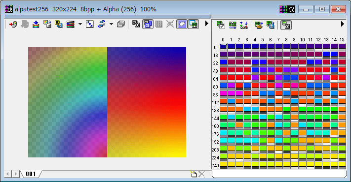The width and height of the screenshot is (351, 182).
Task: Click the tab scroll right arrow
Action: 15,174
